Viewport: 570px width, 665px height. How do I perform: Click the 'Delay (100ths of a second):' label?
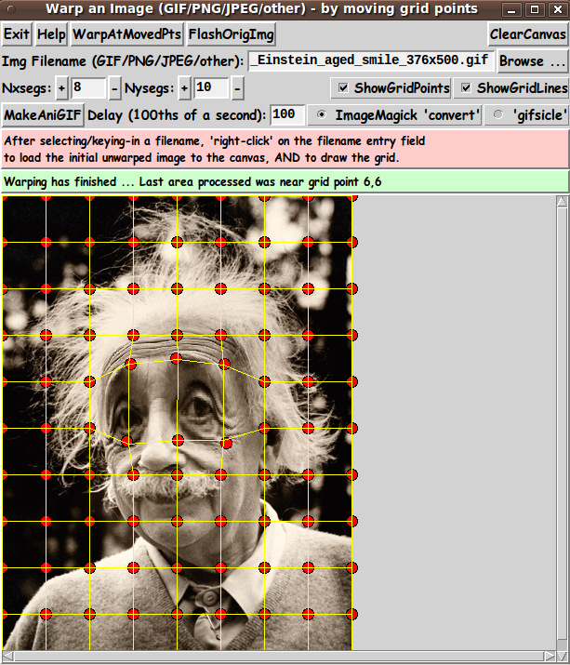pos(177,115)
